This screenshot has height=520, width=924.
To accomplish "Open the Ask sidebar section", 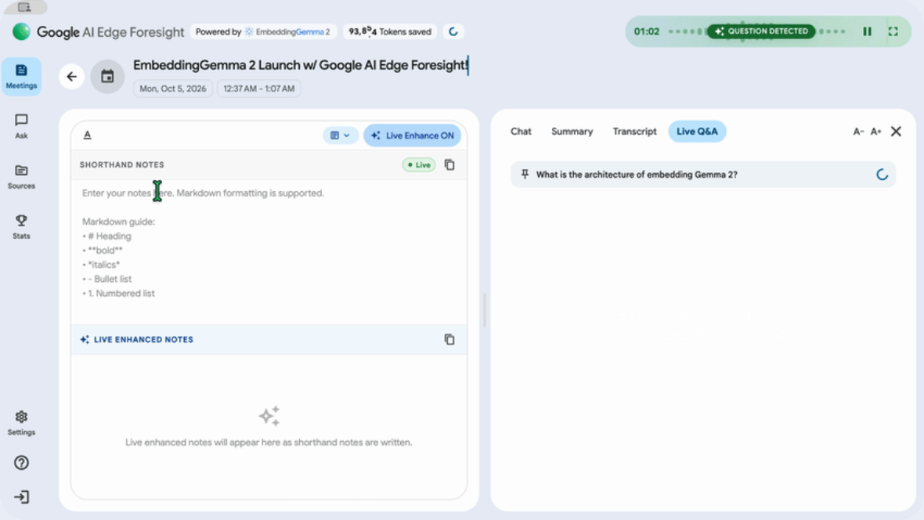I will point(21,126).
